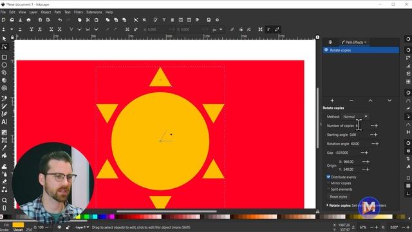This screenshot has height=232, width=412.
Task: Enable Mirror copies checkbox
Action: click(x=328, y=183)
